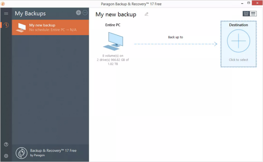Minimize the Paragon Backup window
Screen dimensions: 263x162
pyautogui.click(x=242, y=3)
